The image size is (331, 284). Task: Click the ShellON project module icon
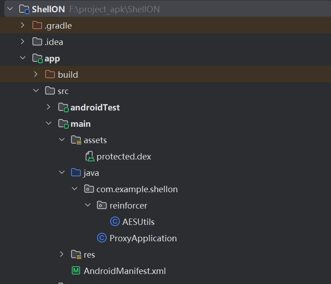[25, 9]
